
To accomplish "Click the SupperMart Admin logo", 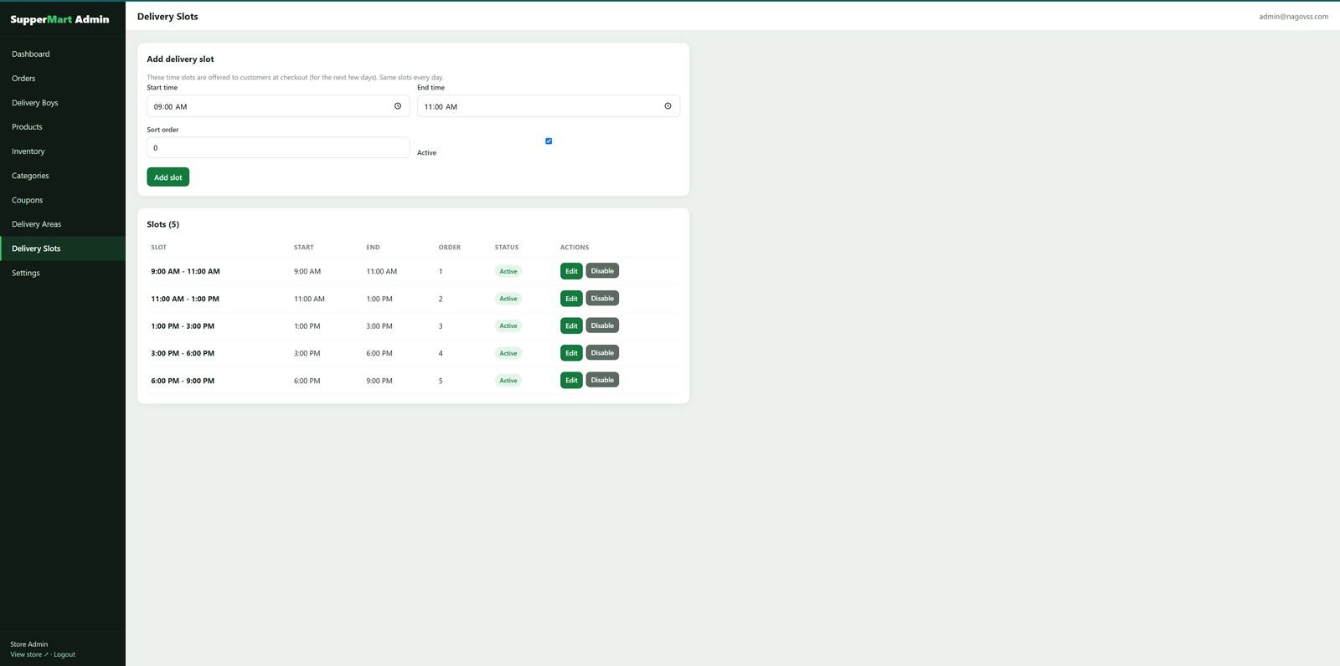I will [x=59, y=19].
